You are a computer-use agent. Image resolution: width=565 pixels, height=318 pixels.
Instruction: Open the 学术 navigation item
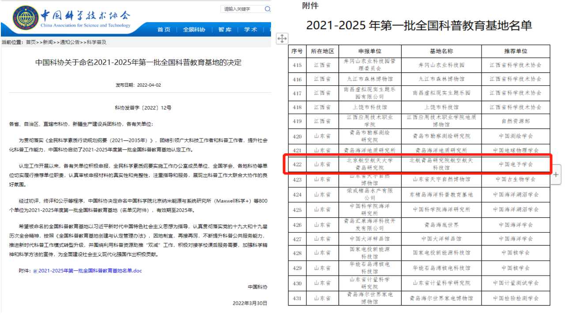251,30
